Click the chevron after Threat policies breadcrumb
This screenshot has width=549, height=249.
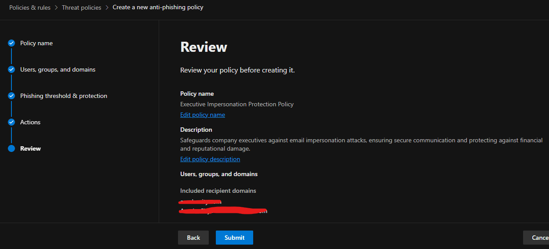107,7
